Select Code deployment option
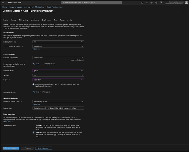Screen dimensions: 189x152 click(34, 64)
